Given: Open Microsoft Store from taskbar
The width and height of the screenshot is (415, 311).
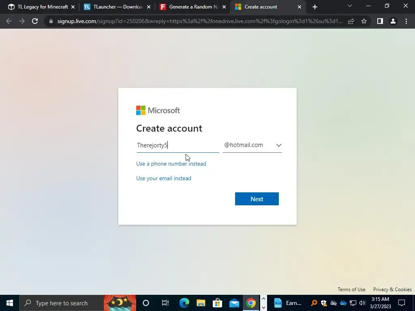Looking at the screenshot, I should pyautogui.click(x=217, y=303).
